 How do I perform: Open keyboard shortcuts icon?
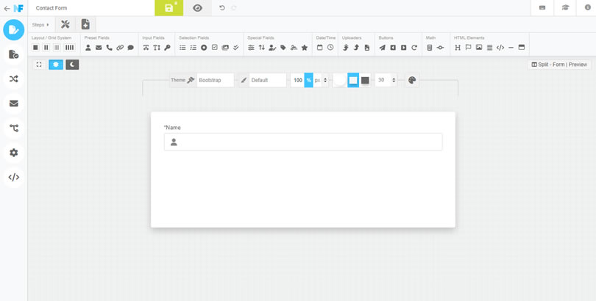(x=542, y=8)
